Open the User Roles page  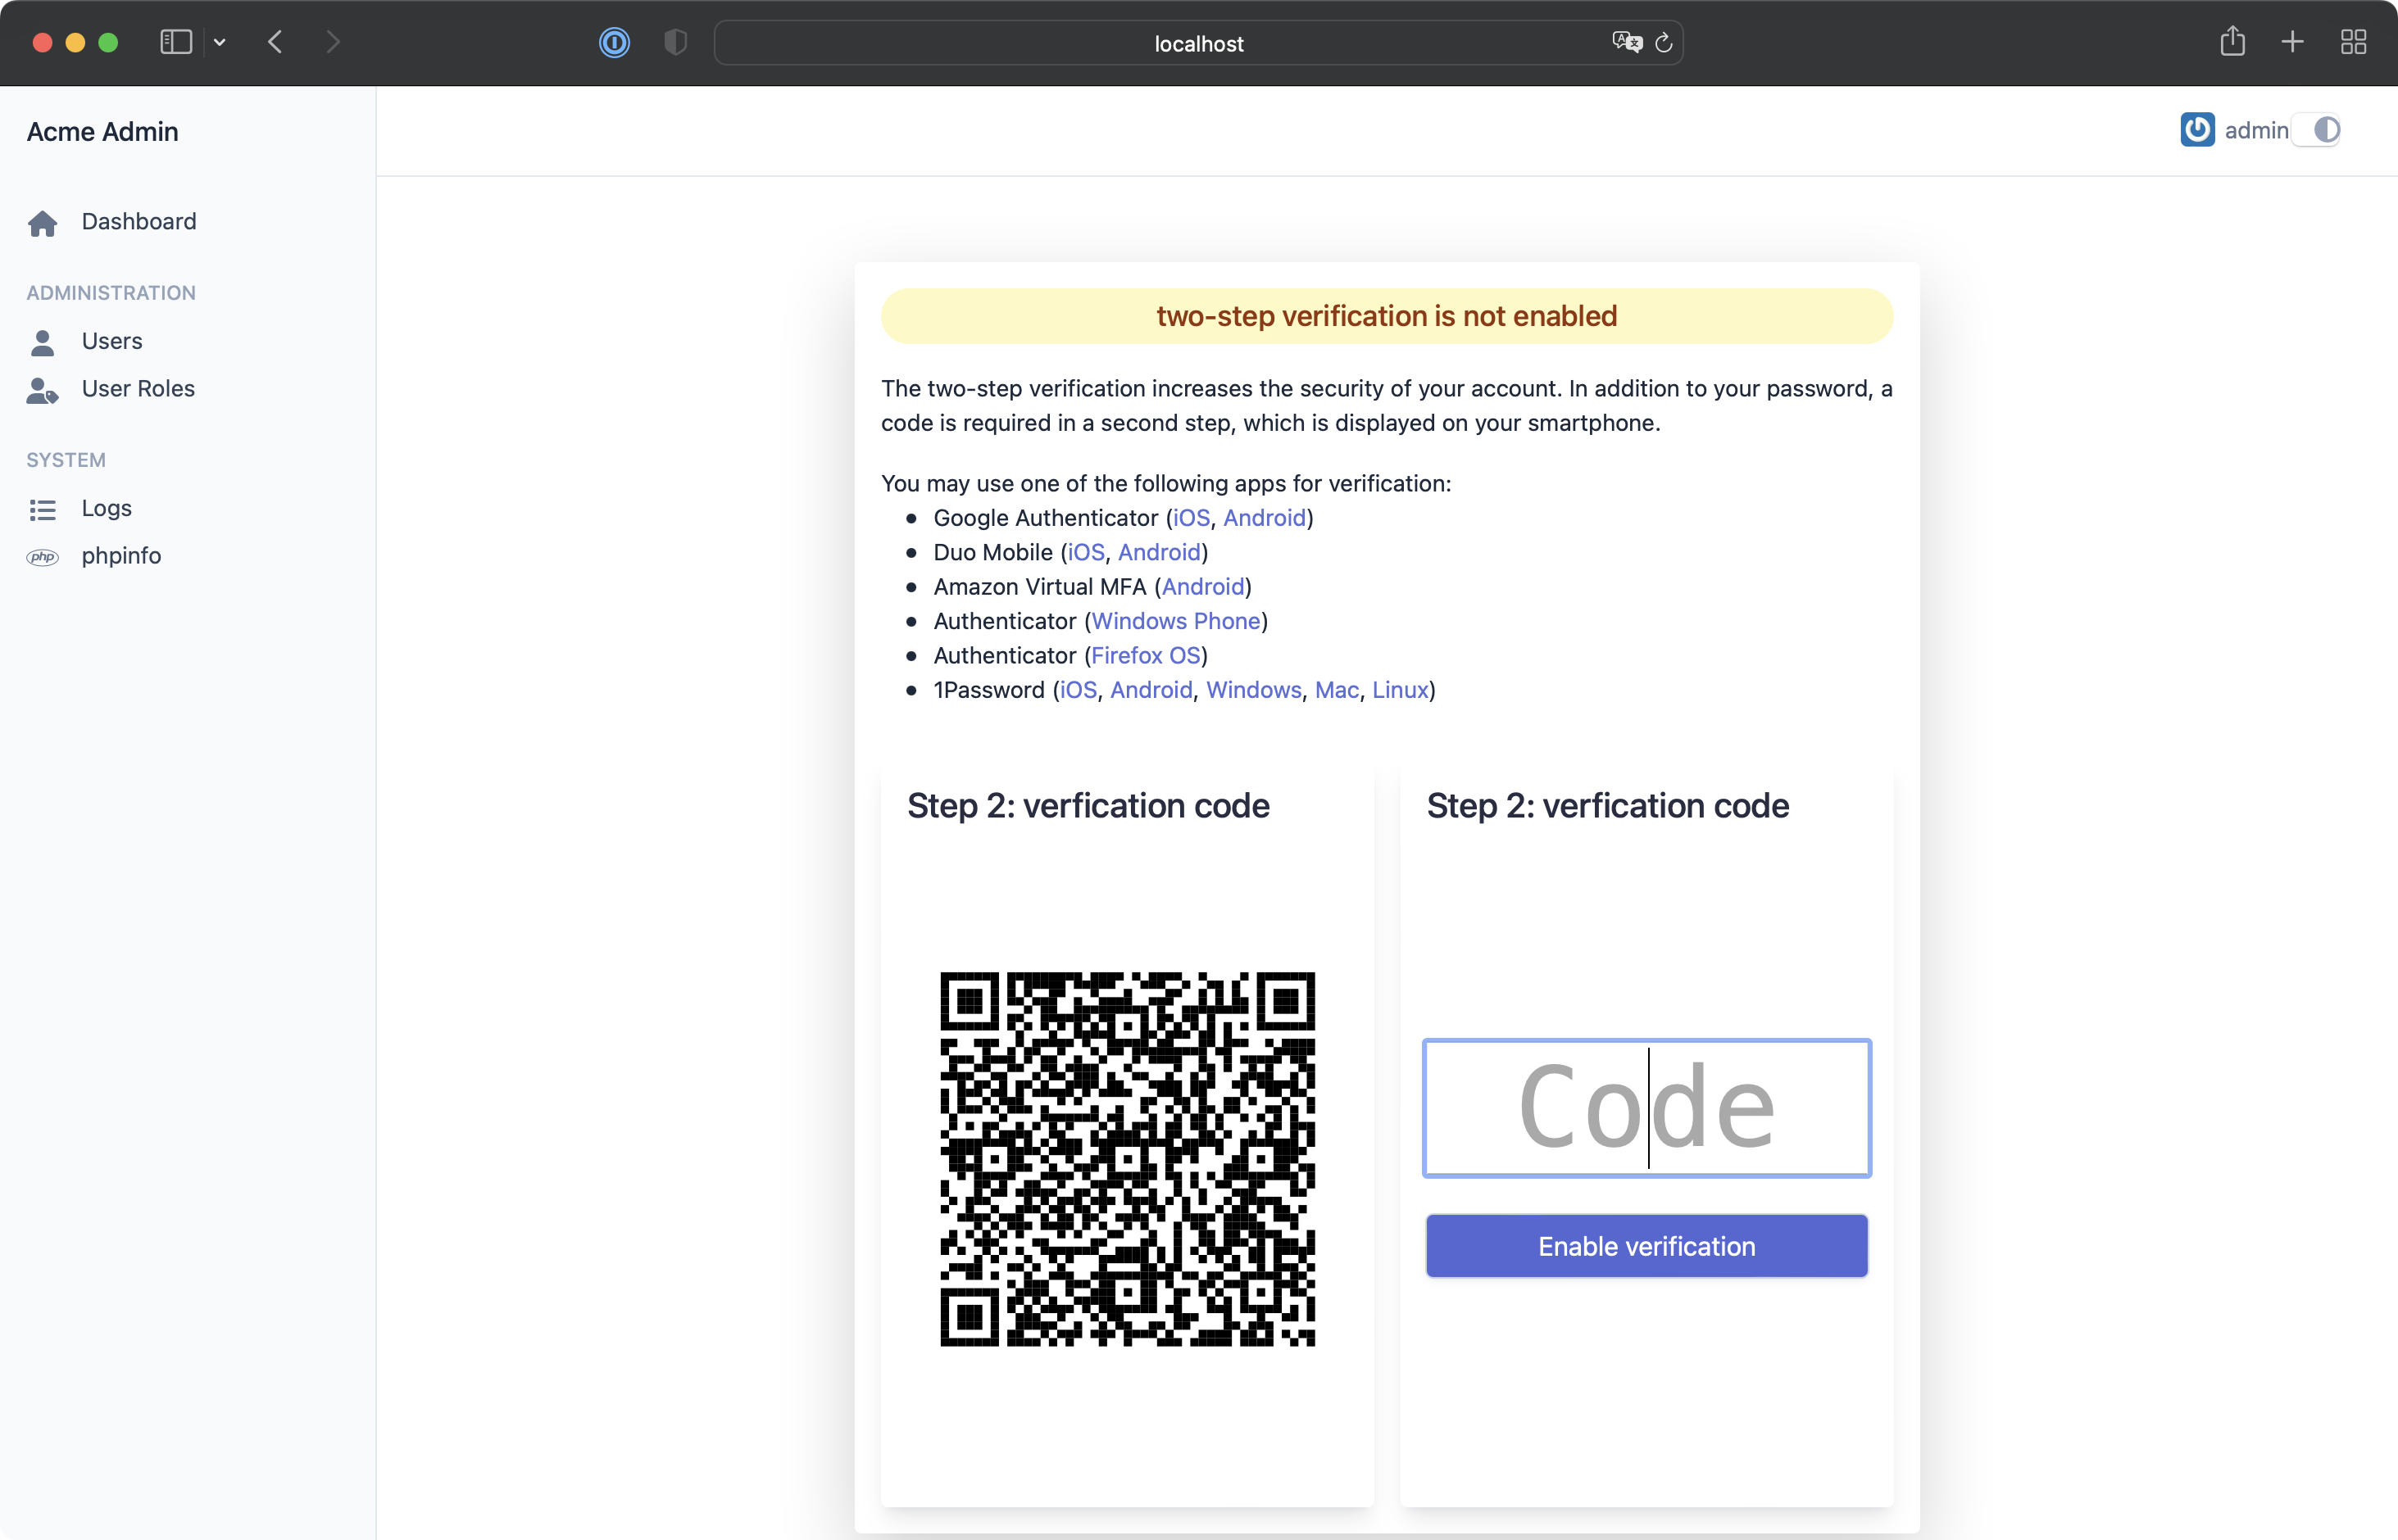tap(138, 388)
